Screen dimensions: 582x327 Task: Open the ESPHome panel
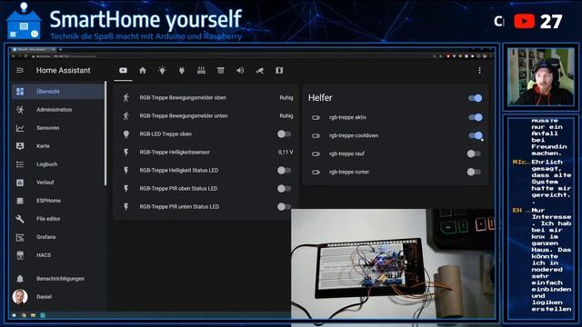(x=57, y=201)
